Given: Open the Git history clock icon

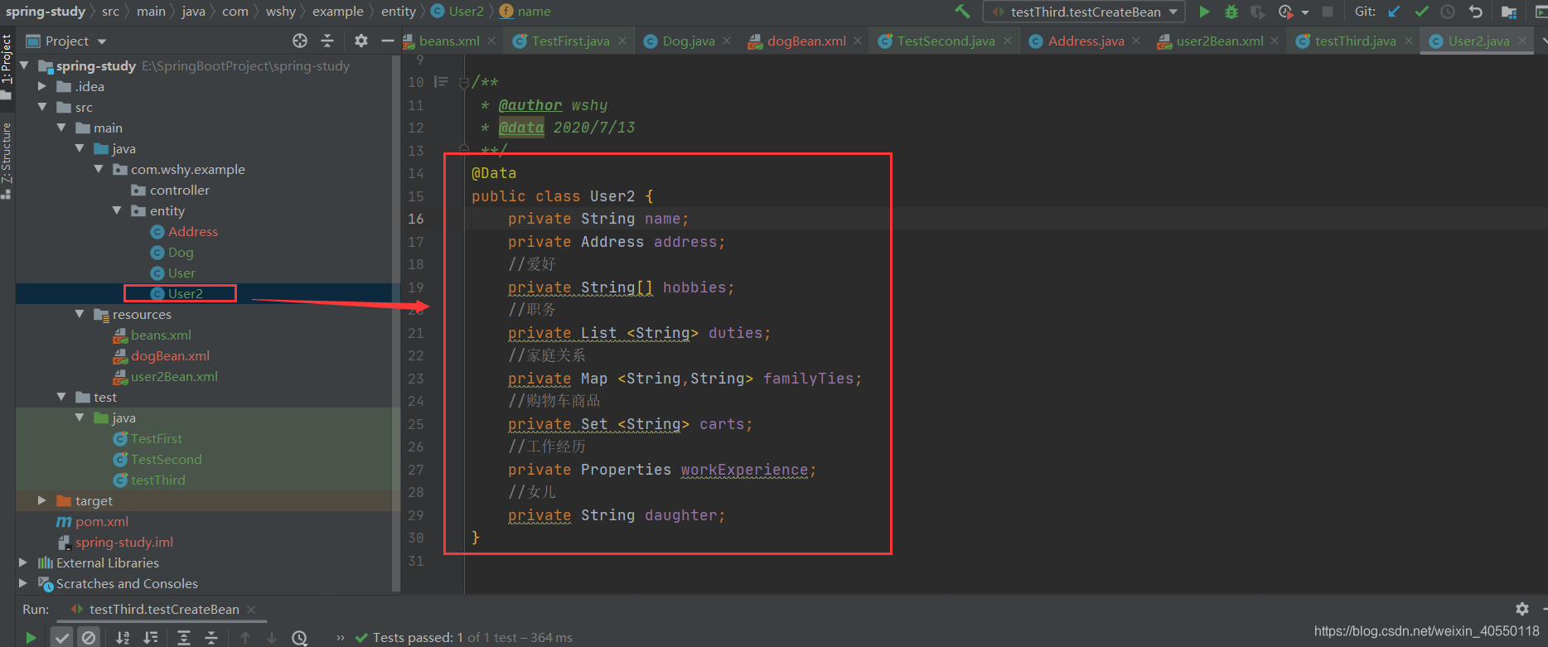Looking at the screenshot, I should click(1448, 12).
